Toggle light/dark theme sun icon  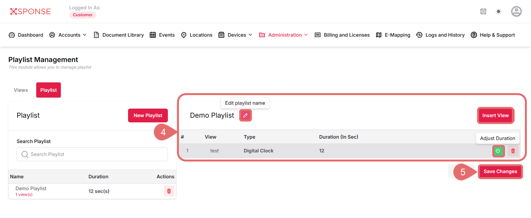click(x=498, y=12)
